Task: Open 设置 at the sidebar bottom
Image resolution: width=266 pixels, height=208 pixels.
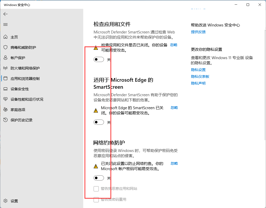Action: point(14,201)
